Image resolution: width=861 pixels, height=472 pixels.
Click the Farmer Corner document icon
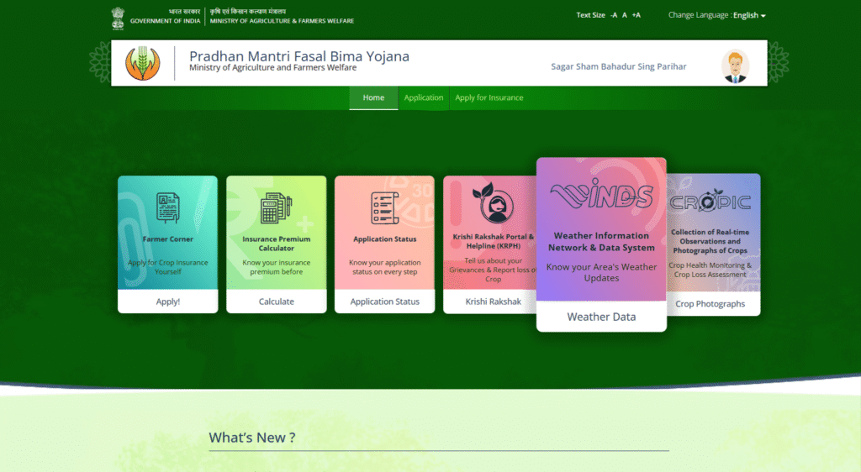point(167,207)
